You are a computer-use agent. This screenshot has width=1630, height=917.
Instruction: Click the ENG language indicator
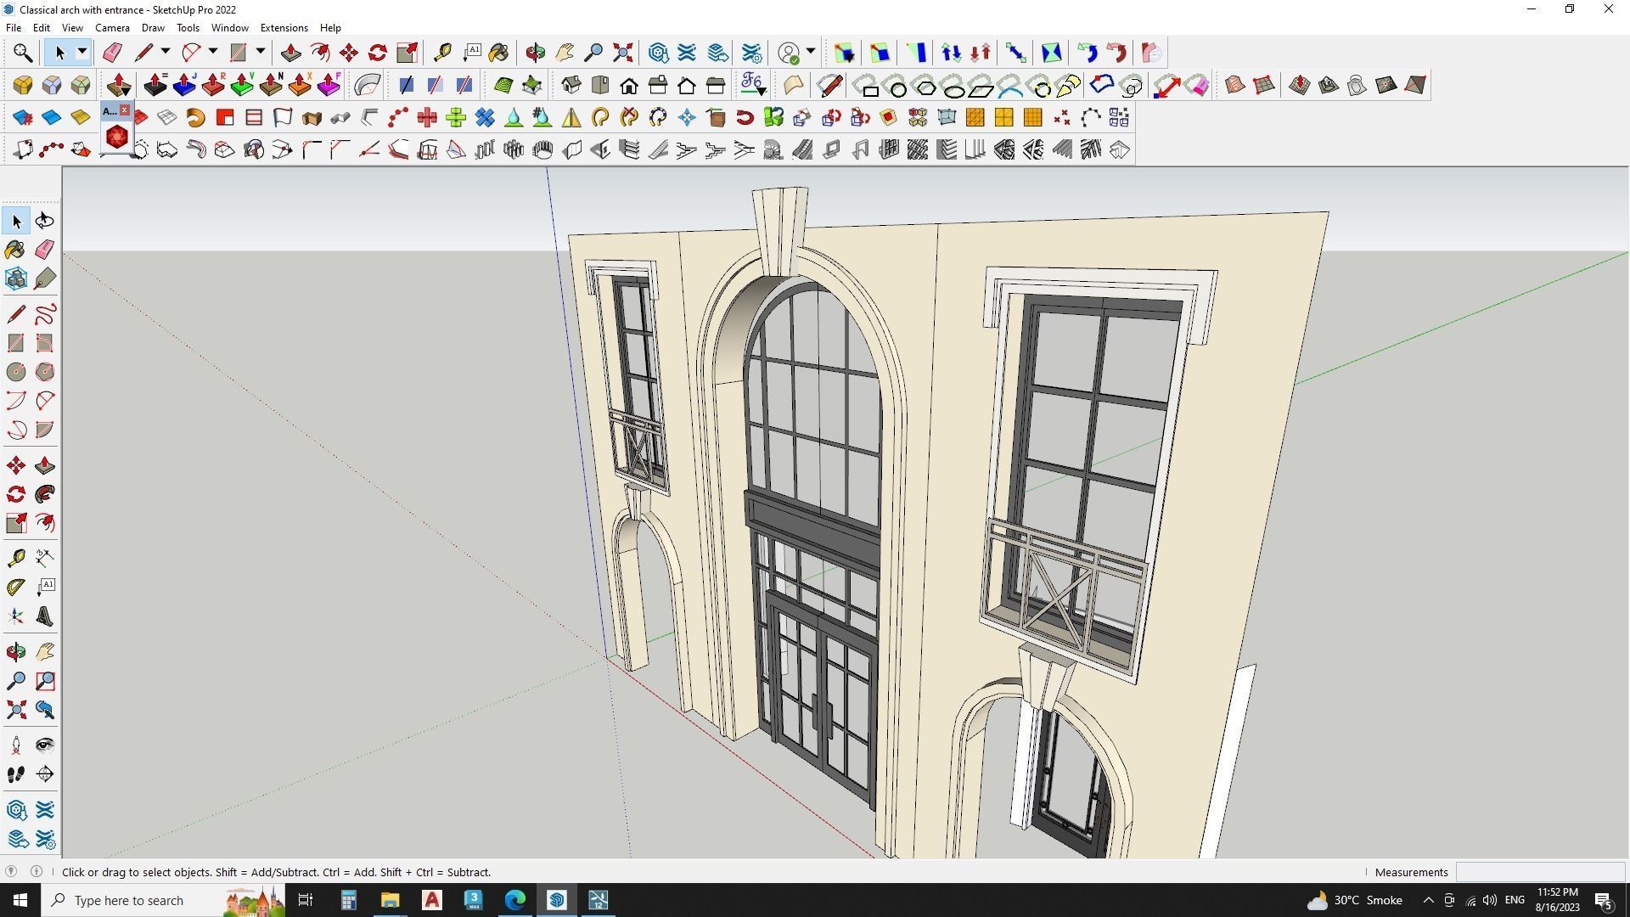tap(1515, 900)
